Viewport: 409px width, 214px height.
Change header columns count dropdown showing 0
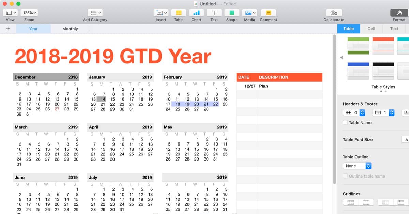[x=354, y=112]
